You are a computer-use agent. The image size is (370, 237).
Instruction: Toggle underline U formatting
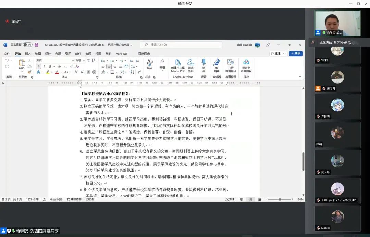[x=50, y=66]
